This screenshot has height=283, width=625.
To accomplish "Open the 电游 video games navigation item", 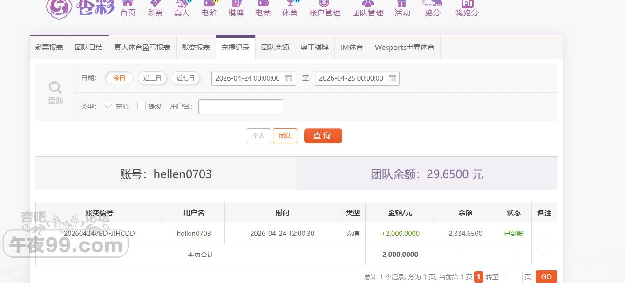I will point(209,9).
